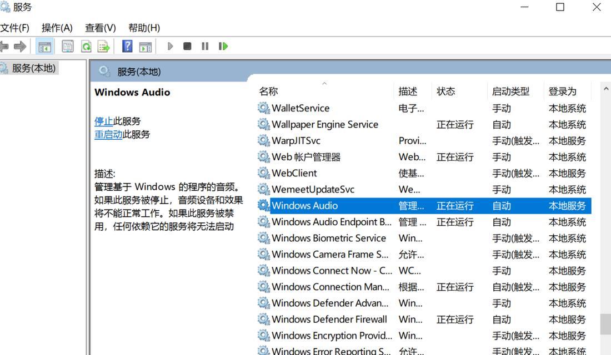Image resolution: width=611 pixels, height=355 pixels.
Task: Click the services list vertical scrollbar thumb
Action: coord(606,324)
